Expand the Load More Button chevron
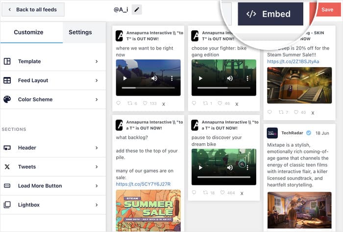Image resolution: width=343 pixels, height=232 pixels. pyautogui.click(x=97, y=186)
